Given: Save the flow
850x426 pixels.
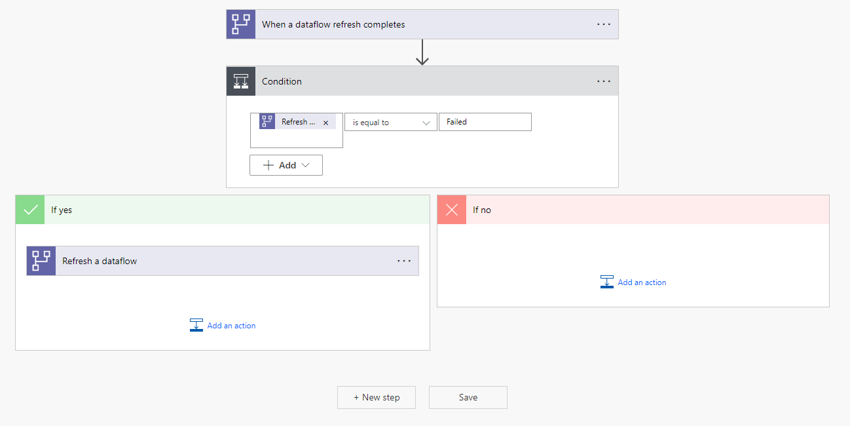Looking at the screenshot, I should pyautogui.click(x=468, y=397).
